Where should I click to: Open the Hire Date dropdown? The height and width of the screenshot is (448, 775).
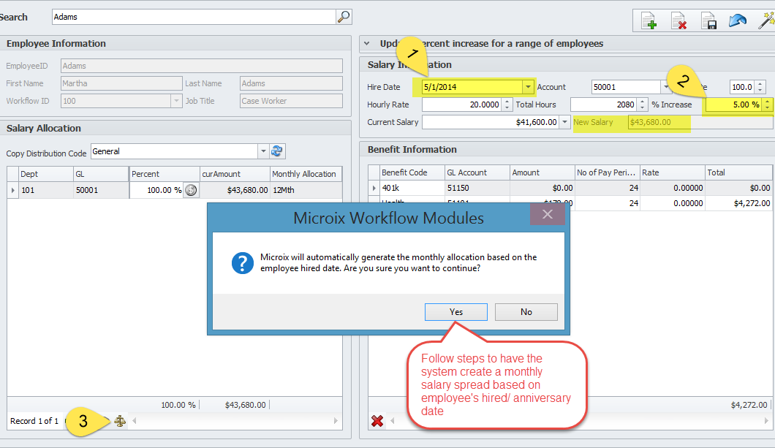[528, 87]
